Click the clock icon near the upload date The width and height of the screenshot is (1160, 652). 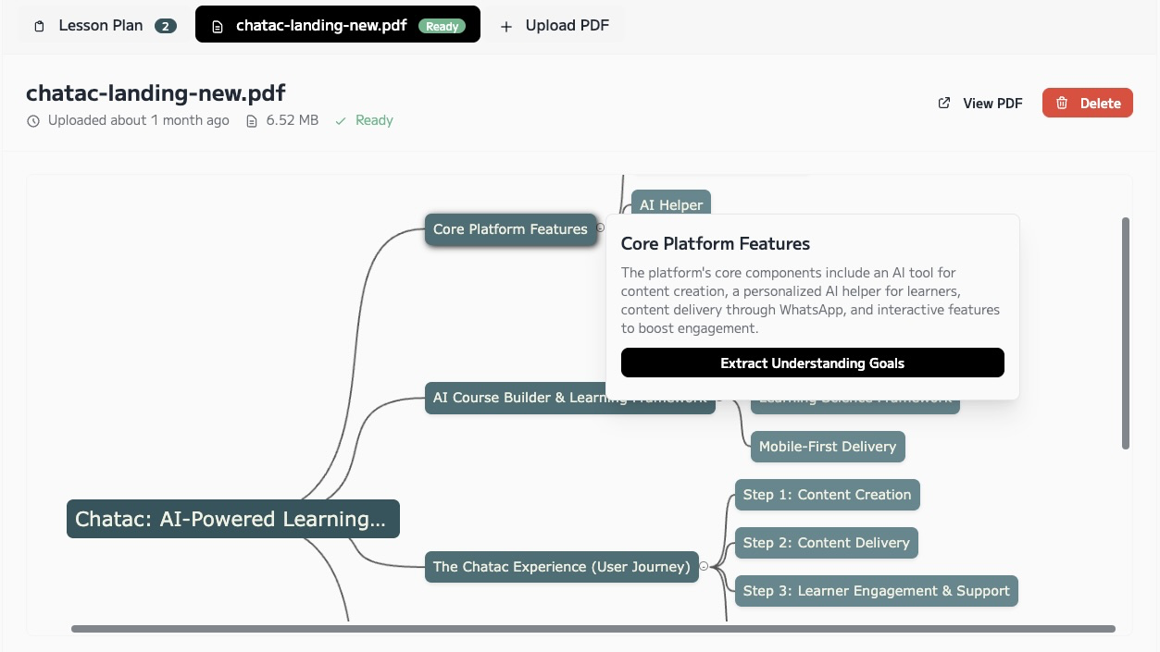pos(33,120)
